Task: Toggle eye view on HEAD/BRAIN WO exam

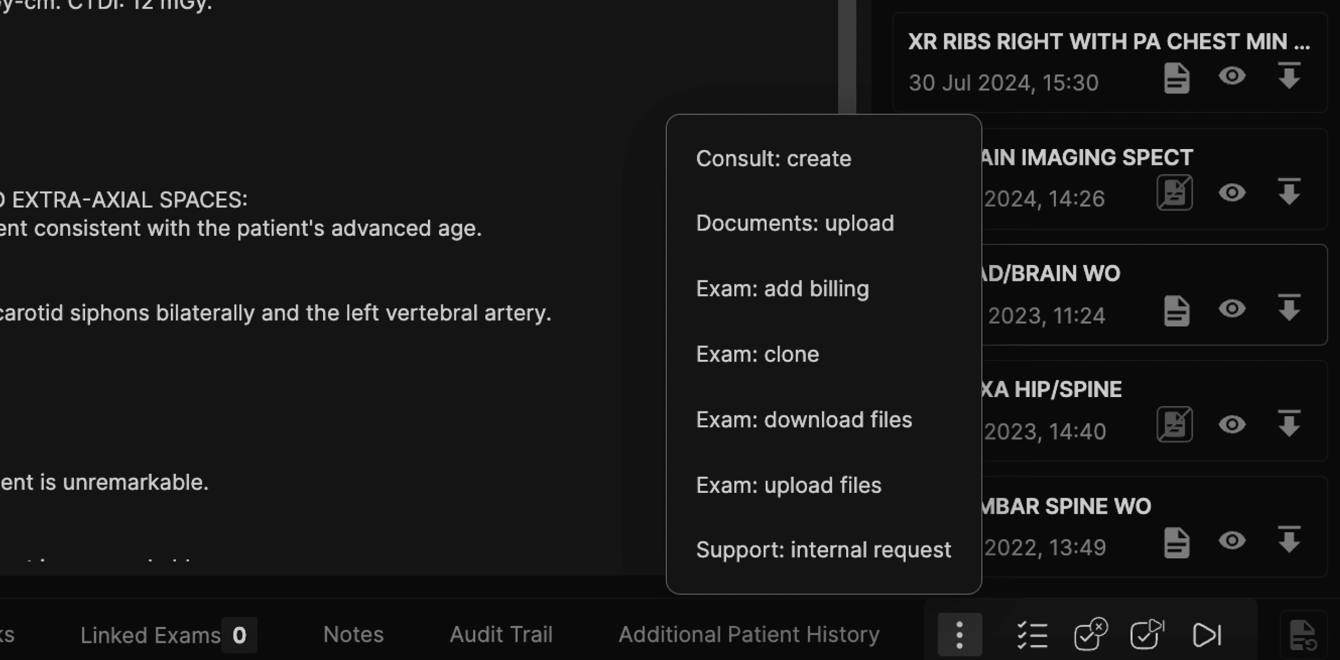Action: 1232,309
